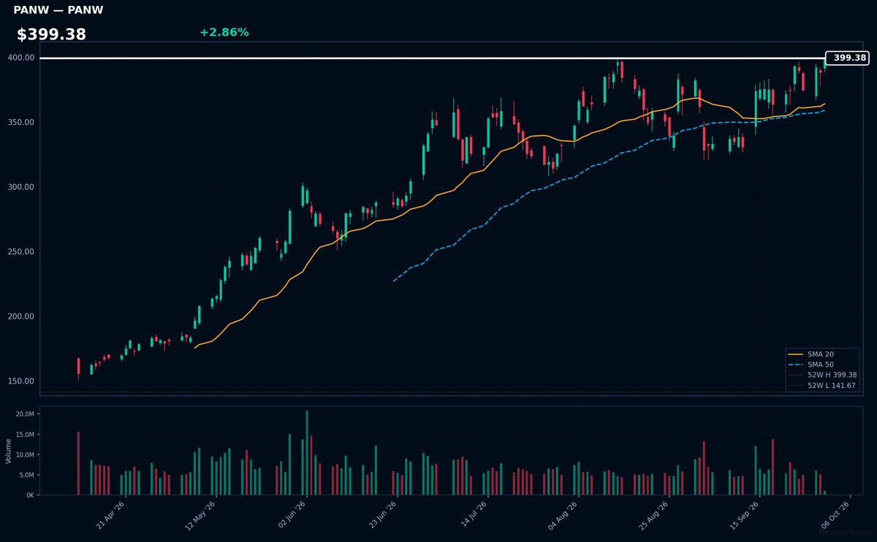The image size is (877, 542).
Task: Click the Volume axis title
Action: click(9, 451)
